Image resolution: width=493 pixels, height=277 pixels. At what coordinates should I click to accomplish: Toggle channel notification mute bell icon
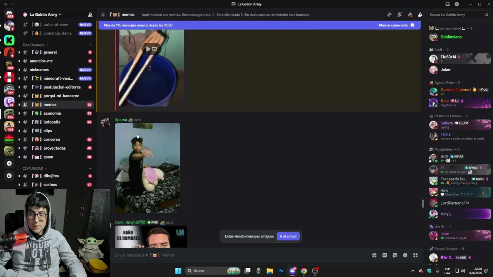click(399, 15)
